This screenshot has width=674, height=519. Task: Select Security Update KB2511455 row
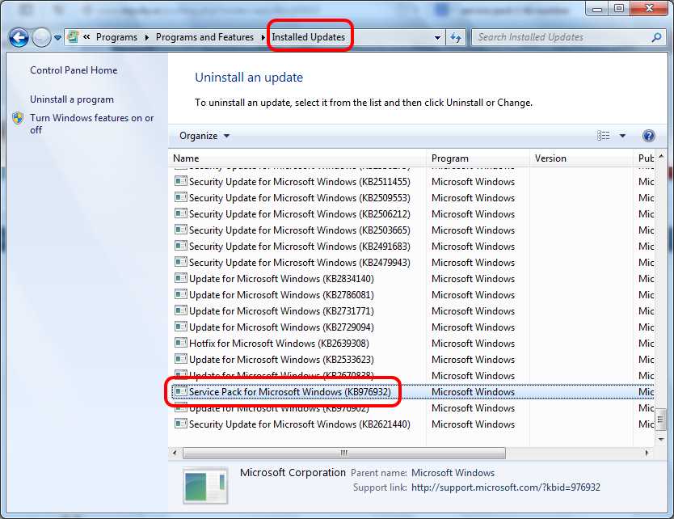[413, 182]
